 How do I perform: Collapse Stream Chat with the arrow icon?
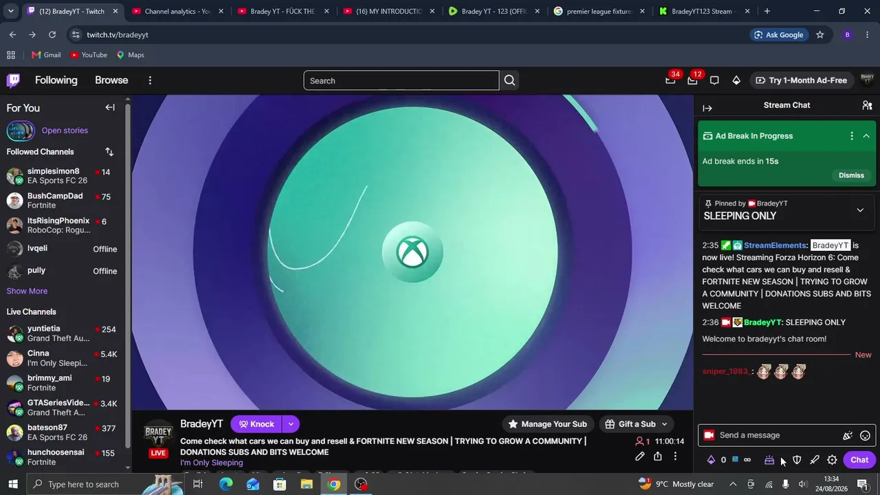tap(707, 108)
